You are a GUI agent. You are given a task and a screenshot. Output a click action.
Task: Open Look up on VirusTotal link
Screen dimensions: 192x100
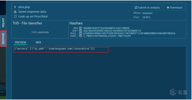tap(33, 16)
